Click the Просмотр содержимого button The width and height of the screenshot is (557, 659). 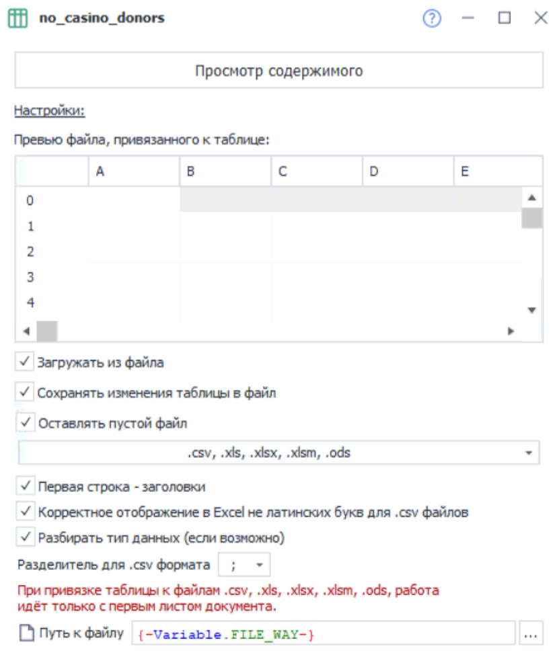(x=278, y=71)
